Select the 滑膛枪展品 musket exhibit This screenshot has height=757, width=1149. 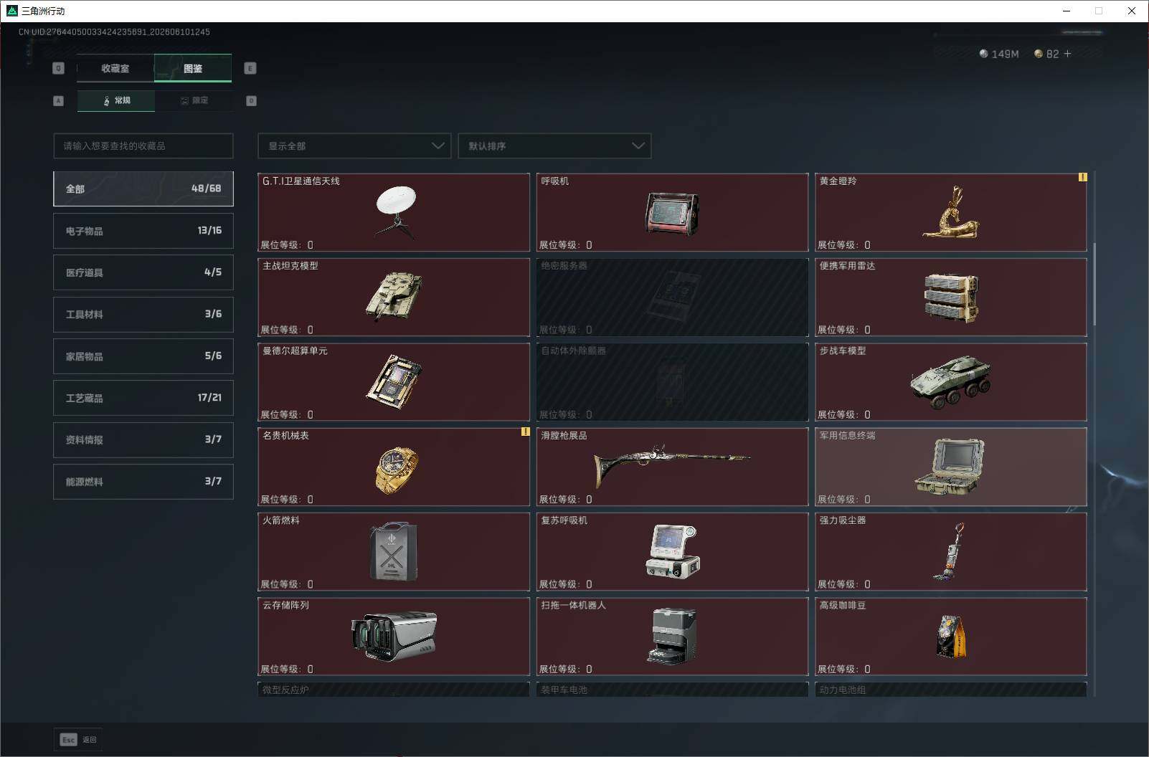pos(672,467)
